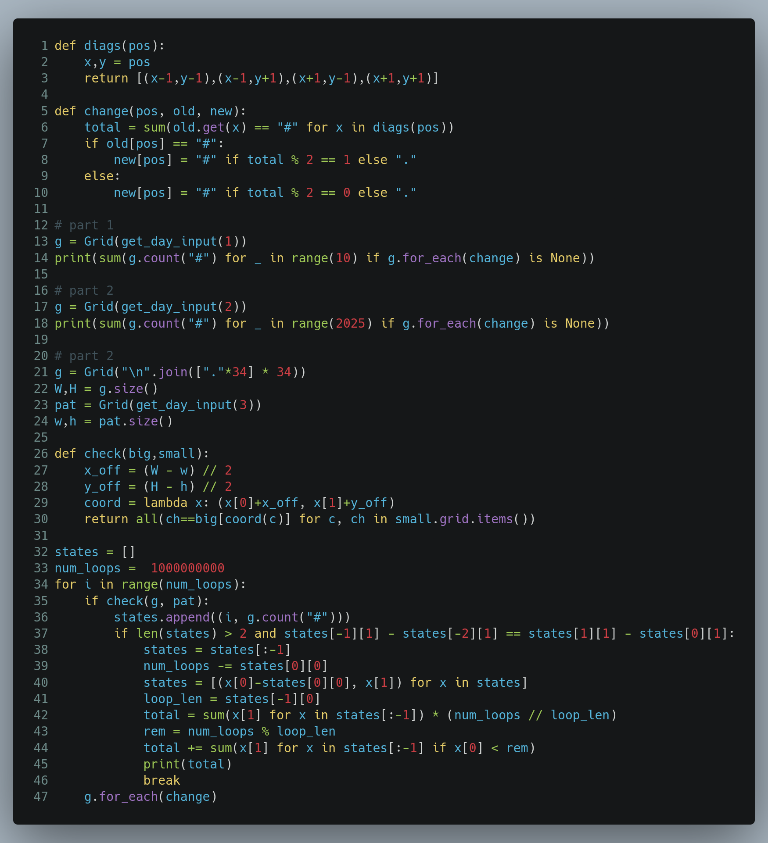Click "states = []" on line 32
Image resolution: width=768 pixels, height=843 pixels.
(x=95, y=552)
